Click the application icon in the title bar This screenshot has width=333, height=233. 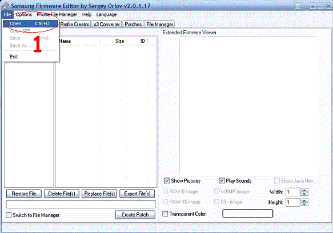point(6,6)
